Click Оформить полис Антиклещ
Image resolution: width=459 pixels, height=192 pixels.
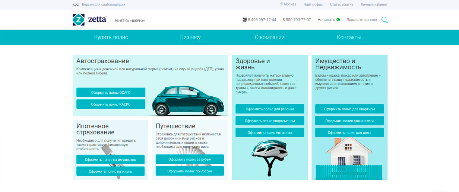click(270, 132)
